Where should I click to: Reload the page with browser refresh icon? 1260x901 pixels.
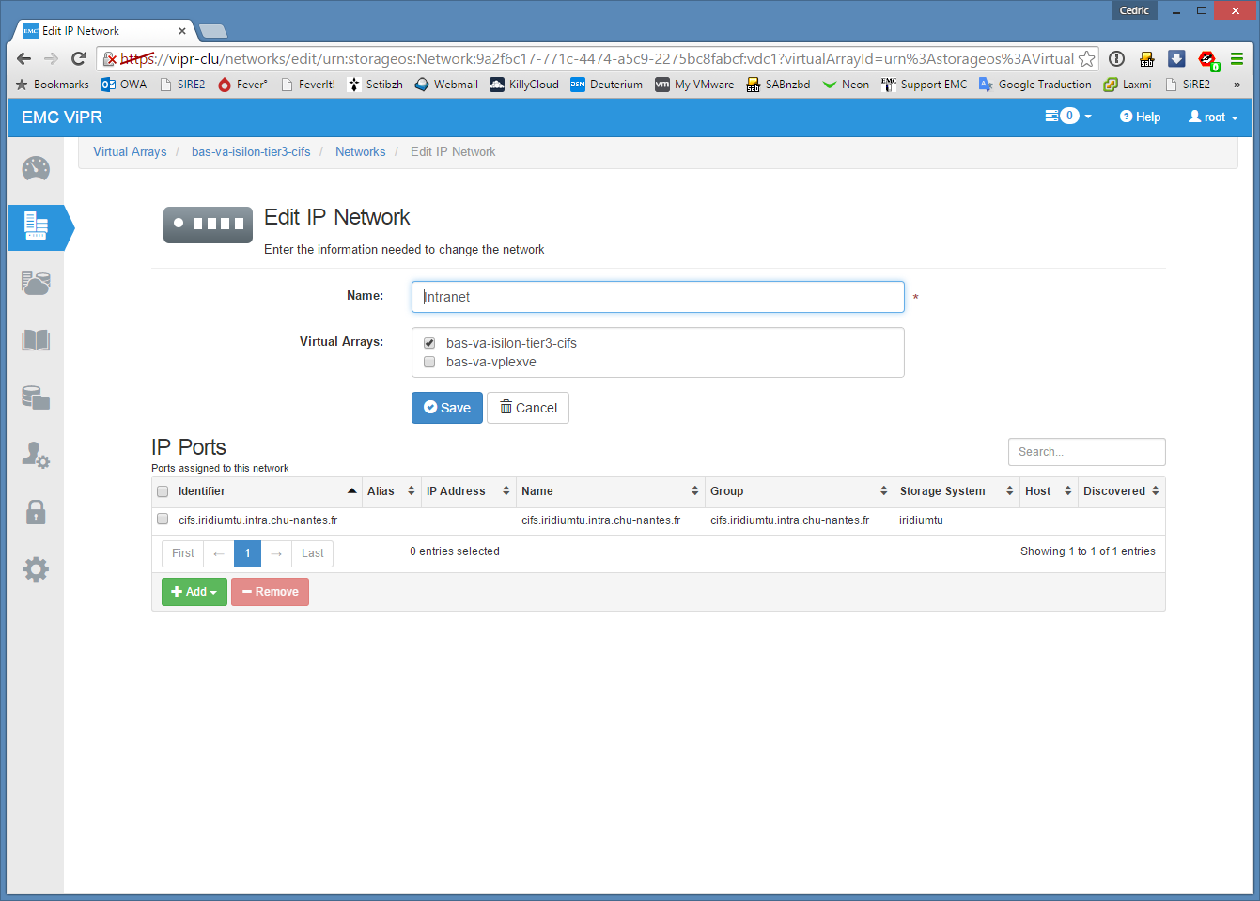coord(79,59)
